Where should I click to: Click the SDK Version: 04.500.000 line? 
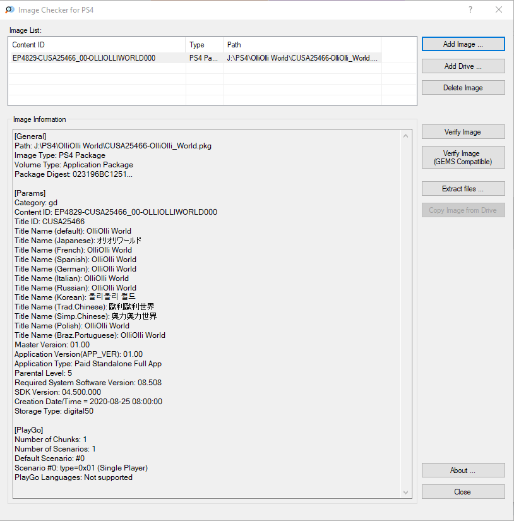[x=58, y=392]
